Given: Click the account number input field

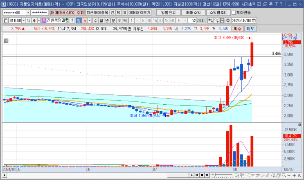Looking at the screenshot, I should [14, 13].
